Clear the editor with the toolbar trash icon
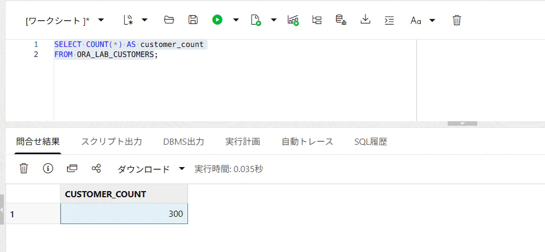Image resolution: width=545 pixels, height=252 pixels. (457, 20)
